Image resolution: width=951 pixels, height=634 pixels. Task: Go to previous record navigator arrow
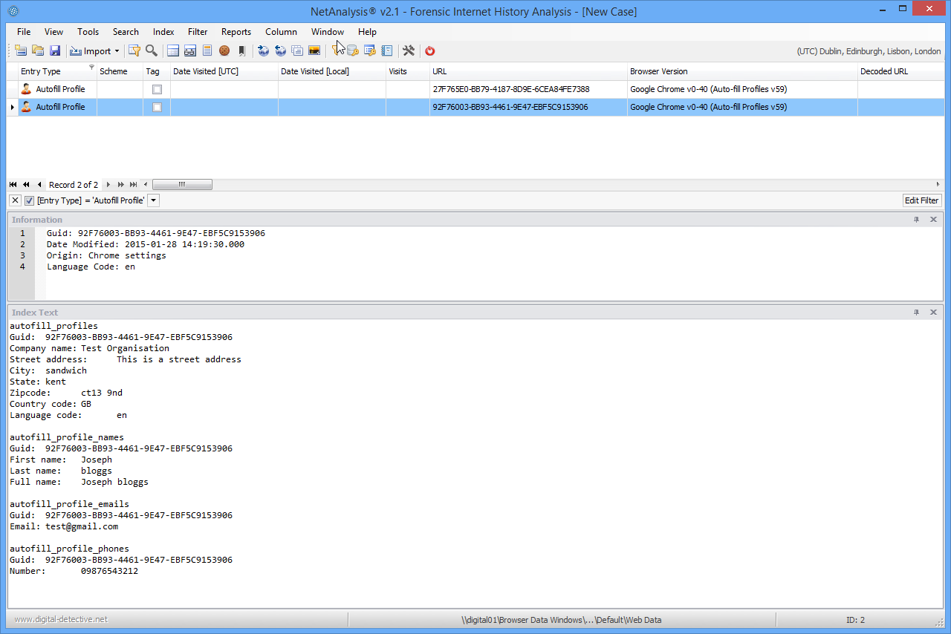click(39, 185)
